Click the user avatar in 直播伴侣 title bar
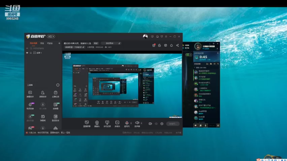 145,36
